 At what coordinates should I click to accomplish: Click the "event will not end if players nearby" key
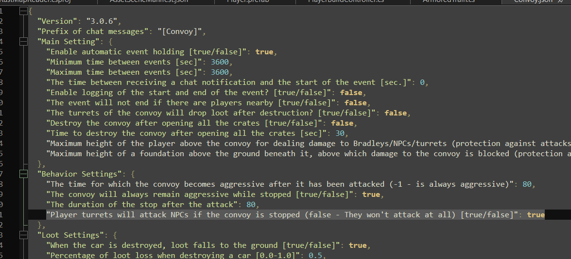pos(191,103)
